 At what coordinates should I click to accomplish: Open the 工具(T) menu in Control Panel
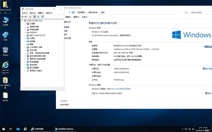pos(85,17)
